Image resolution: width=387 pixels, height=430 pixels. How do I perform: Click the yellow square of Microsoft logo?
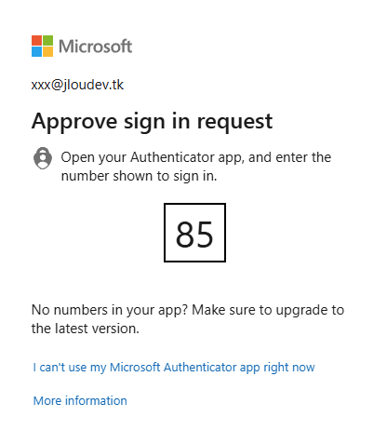47,51
